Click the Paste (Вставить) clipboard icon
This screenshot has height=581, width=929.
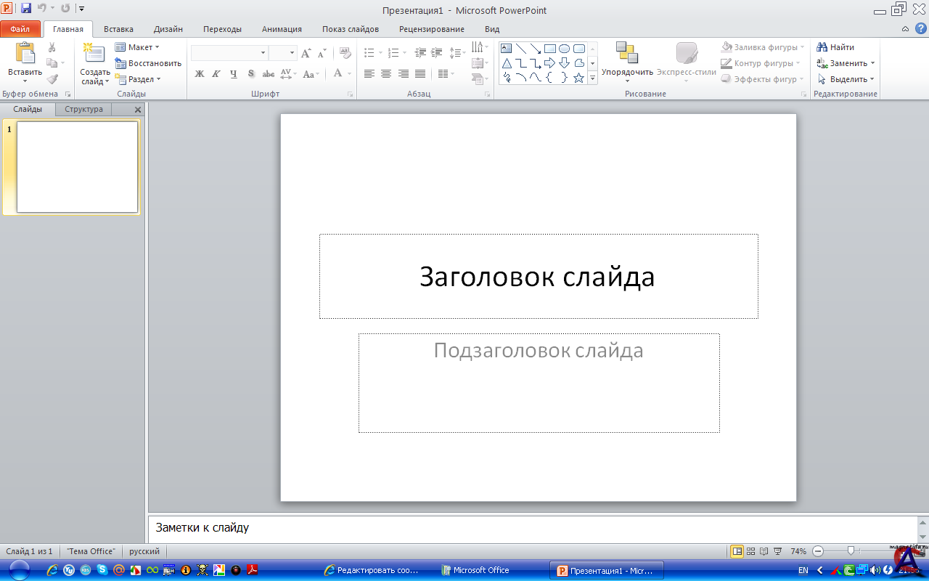[x=25, y=54]
